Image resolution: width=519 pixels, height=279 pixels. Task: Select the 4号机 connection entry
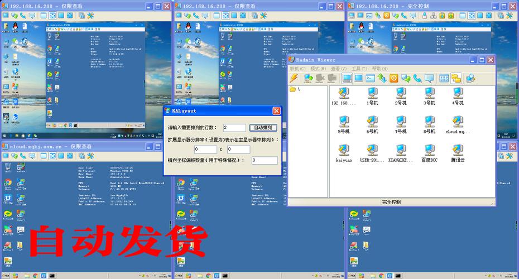[458, 97]
